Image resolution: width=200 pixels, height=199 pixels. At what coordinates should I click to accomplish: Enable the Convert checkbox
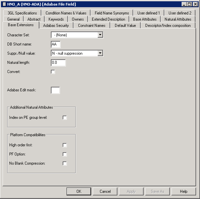[x=53, y=72]
